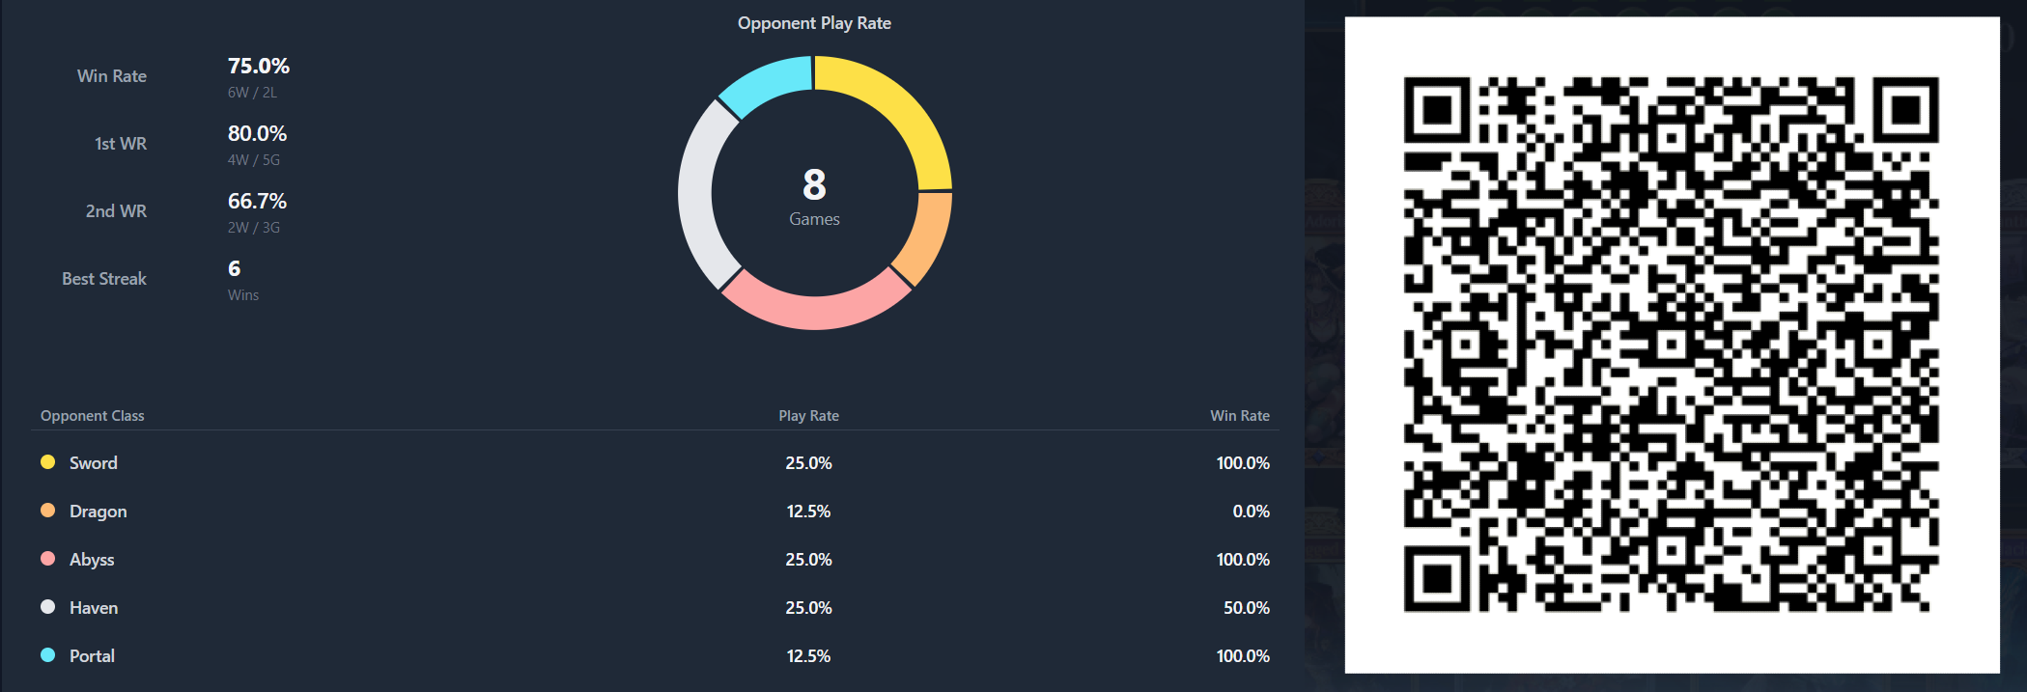Click the Best Streak stat label

(x=104, y=279)
